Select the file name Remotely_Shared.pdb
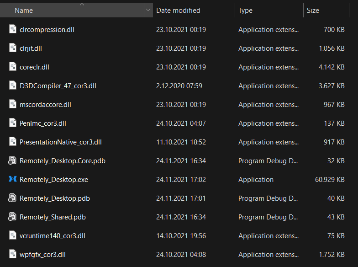The width and height of the screenshot is (358, 267). click(x=53, y=217)
